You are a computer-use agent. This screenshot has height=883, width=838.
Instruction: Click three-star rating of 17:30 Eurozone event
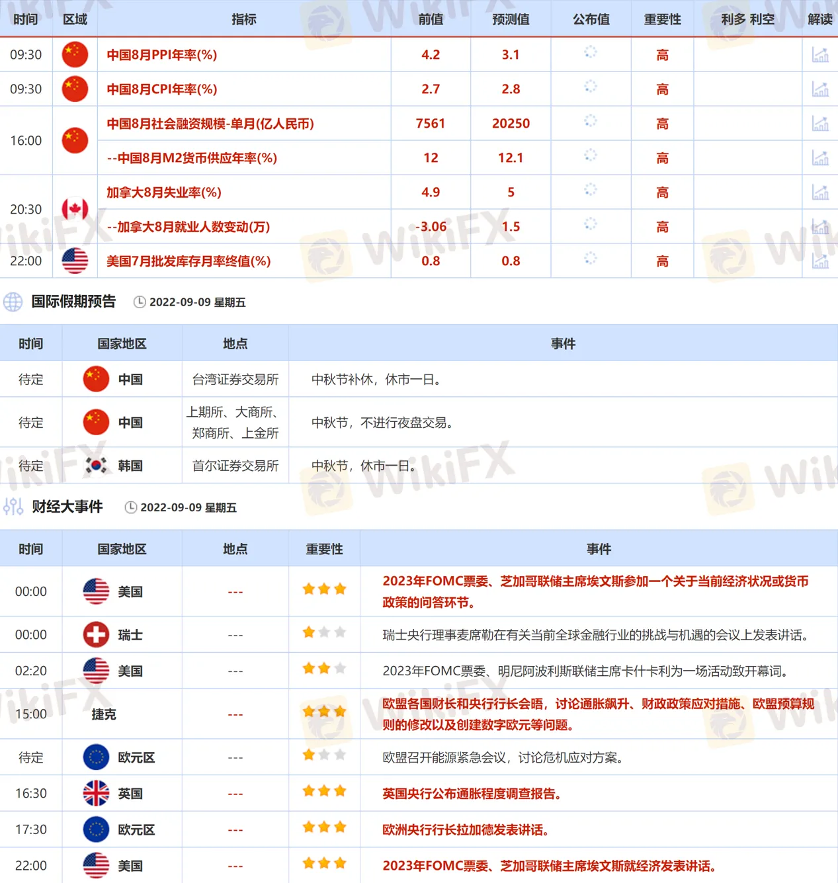(x=324, y=827)
